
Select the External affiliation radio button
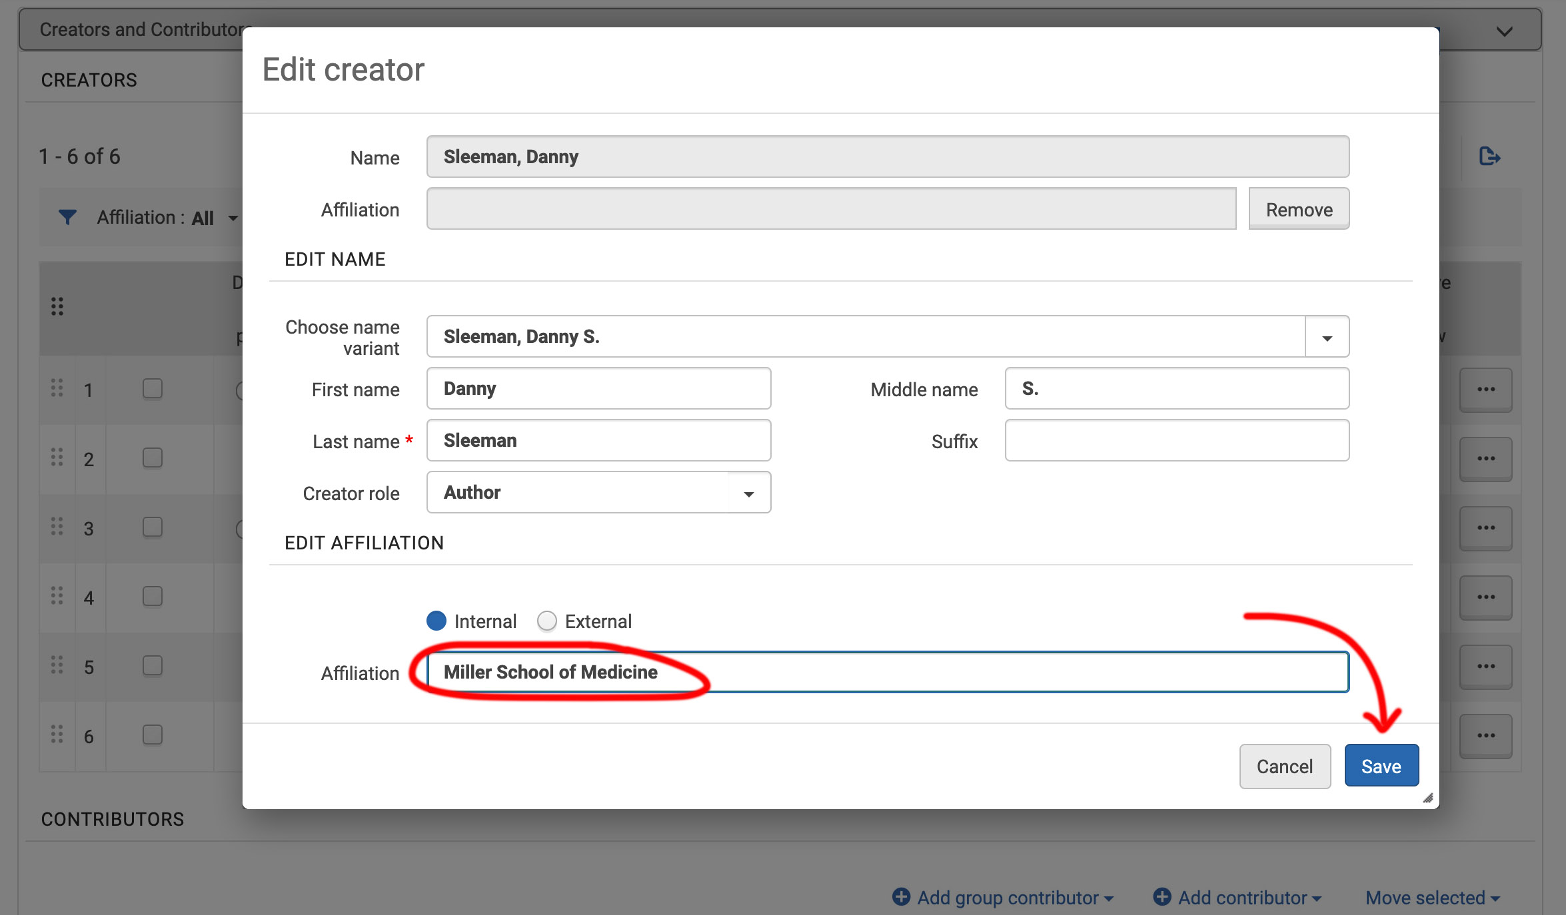point(547,621)
